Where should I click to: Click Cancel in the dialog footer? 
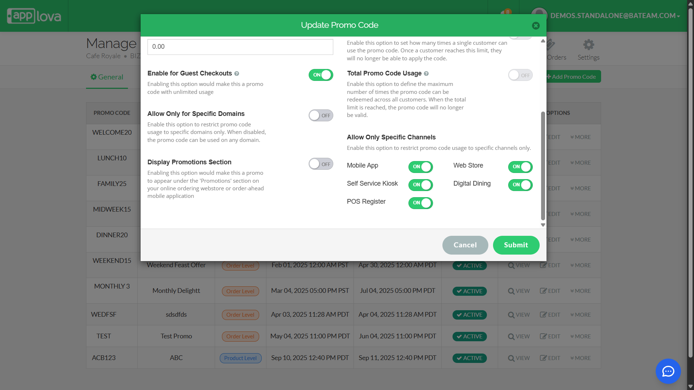(465, 245)
